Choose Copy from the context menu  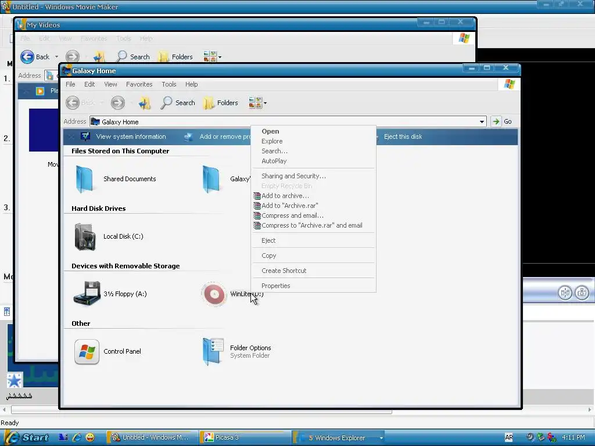click(x=268, y=256)
